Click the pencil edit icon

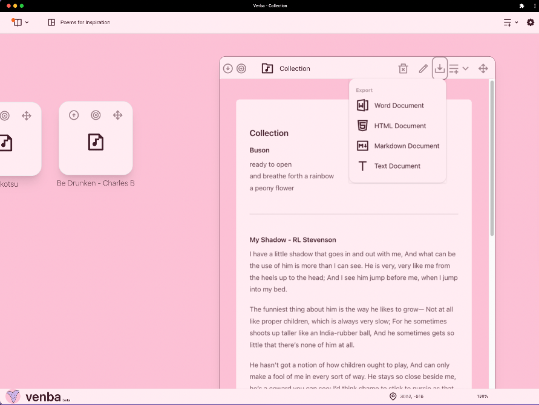(x=423, y=68)
